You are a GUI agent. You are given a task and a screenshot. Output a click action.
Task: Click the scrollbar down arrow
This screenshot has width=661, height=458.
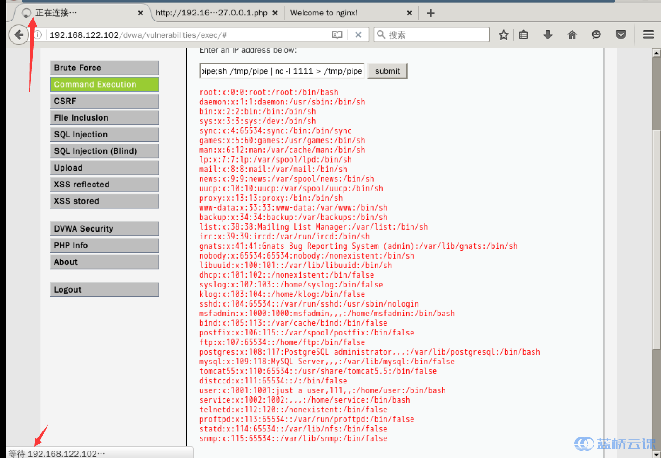tap(656, 454)
